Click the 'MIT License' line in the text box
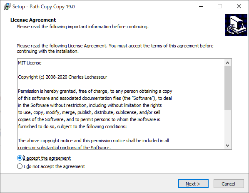This screenshot has height=193, width=249. pyautogui.click(x=30, y=63)
